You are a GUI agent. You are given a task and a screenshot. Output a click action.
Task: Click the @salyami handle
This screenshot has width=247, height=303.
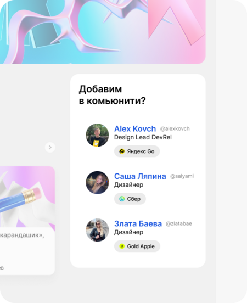[182, 176]
